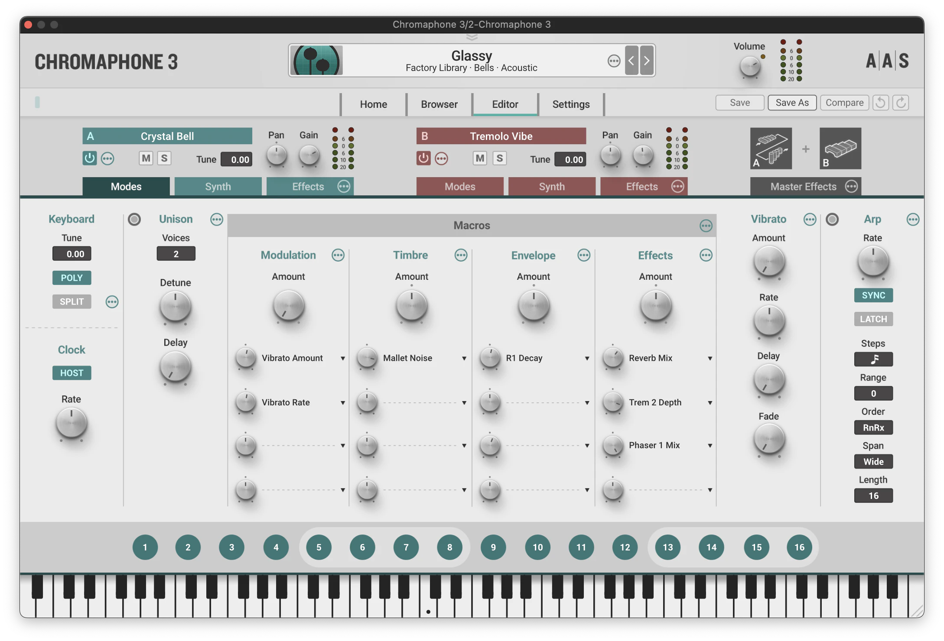Image resolution: width=944 pixels, height=641 pixels.
Task: Select the layer A resonator routing icon
Action: (771, 149)
